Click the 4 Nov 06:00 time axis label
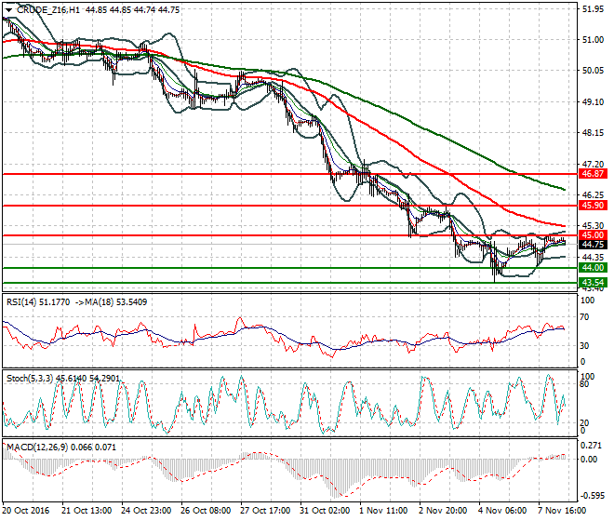 click(502, 511)
